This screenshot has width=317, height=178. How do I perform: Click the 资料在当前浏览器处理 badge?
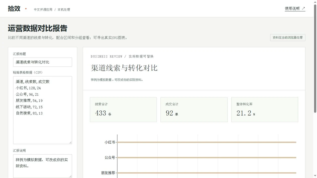(288, 37)
